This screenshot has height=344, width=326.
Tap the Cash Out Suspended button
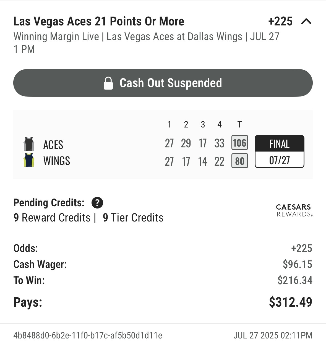pos(163,83)
